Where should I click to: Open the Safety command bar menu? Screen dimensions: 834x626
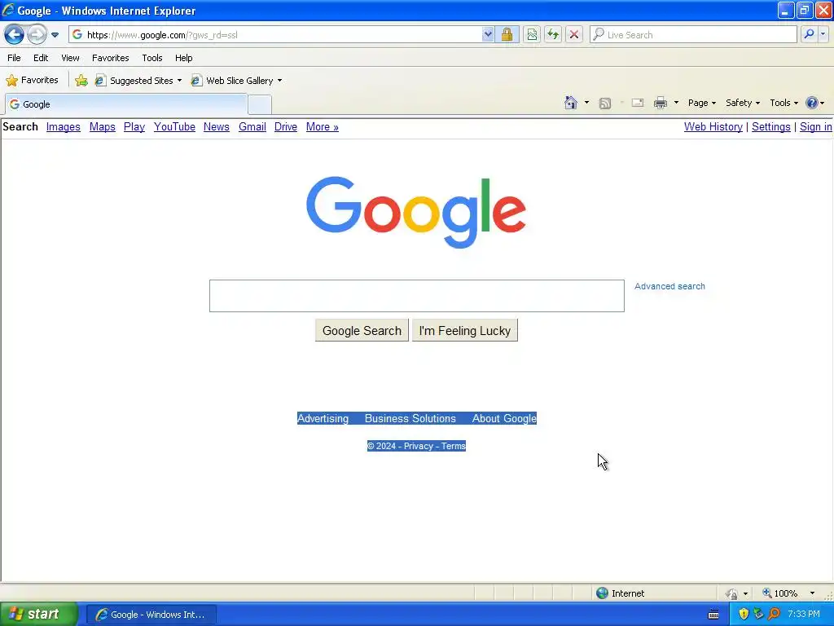click(x=743, y=103)
